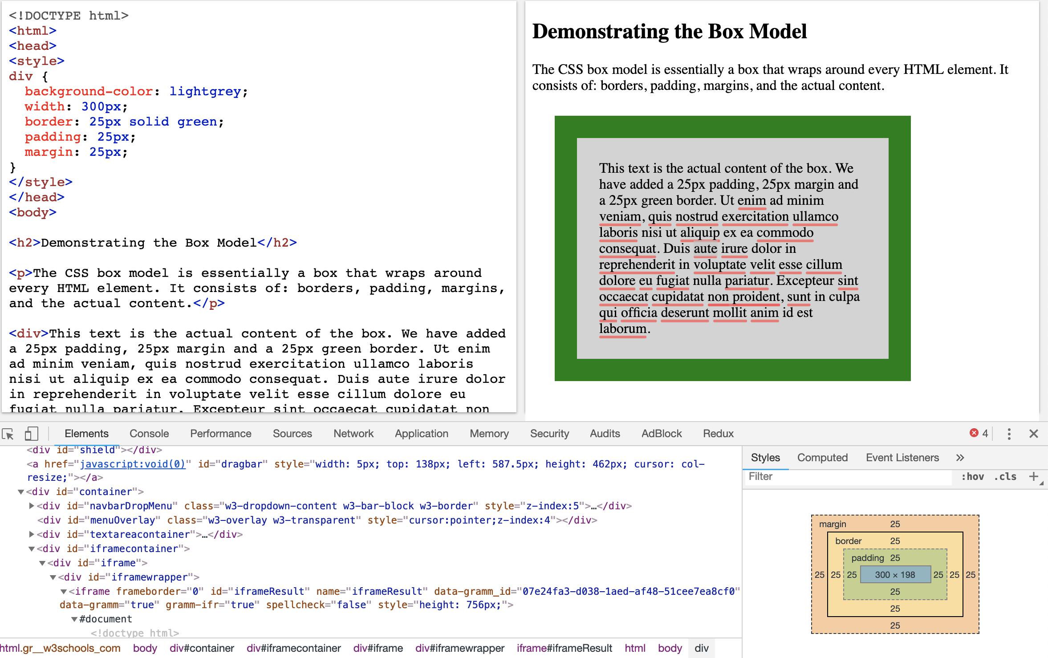Activate the inspect element picker icon
Viewport: 1048px width, 658px height.
point(8,434)
